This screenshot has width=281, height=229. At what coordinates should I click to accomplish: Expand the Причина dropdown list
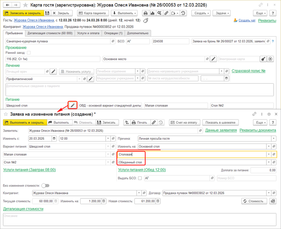coord(274,138)
